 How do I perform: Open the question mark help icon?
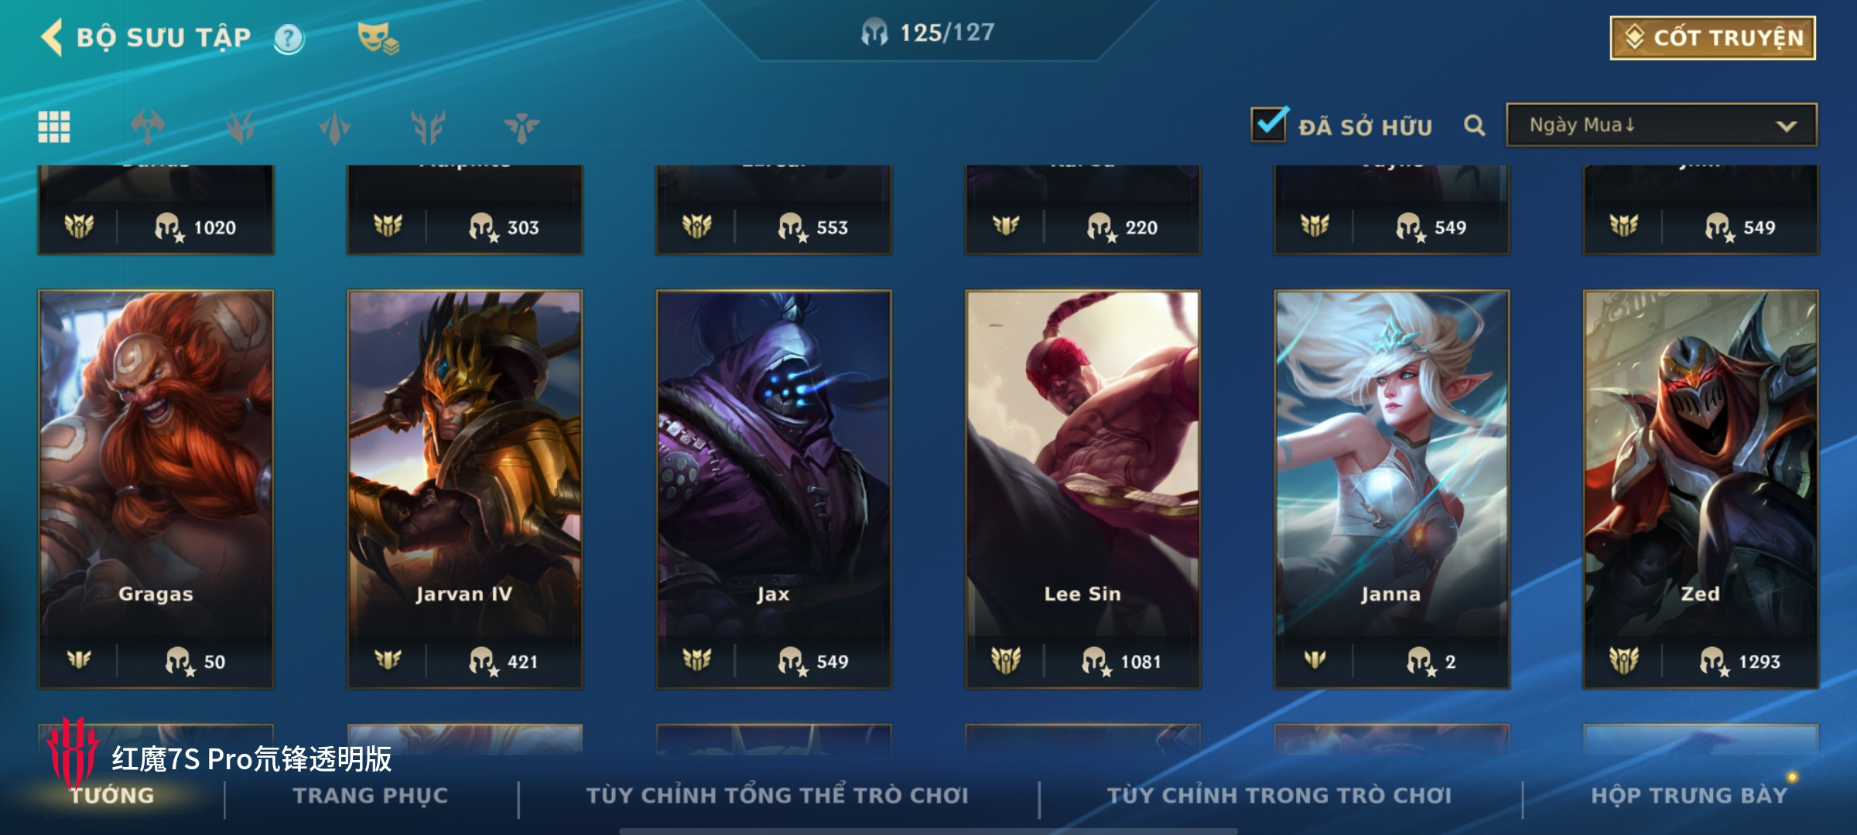[289, 38]
